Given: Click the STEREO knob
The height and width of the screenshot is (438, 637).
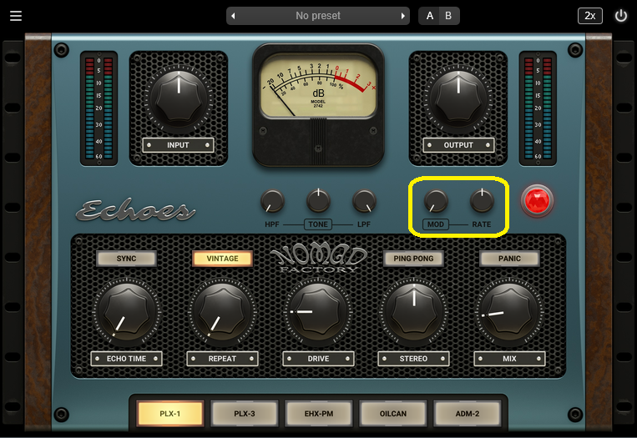Looking at the screenshot, I should click(x=413, y=313).
